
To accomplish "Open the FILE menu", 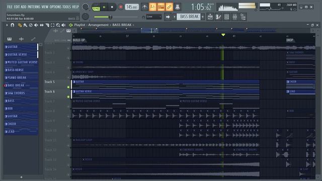I will click(x=10, y=7).
